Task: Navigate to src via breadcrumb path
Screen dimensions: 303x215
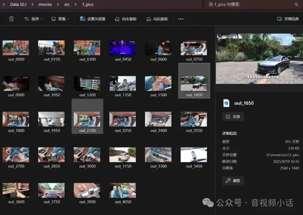Action: [66, 4]
